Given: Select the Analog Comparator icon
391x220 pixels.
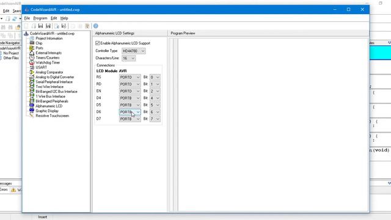Looking at the screenshot, I should [32, 72].
